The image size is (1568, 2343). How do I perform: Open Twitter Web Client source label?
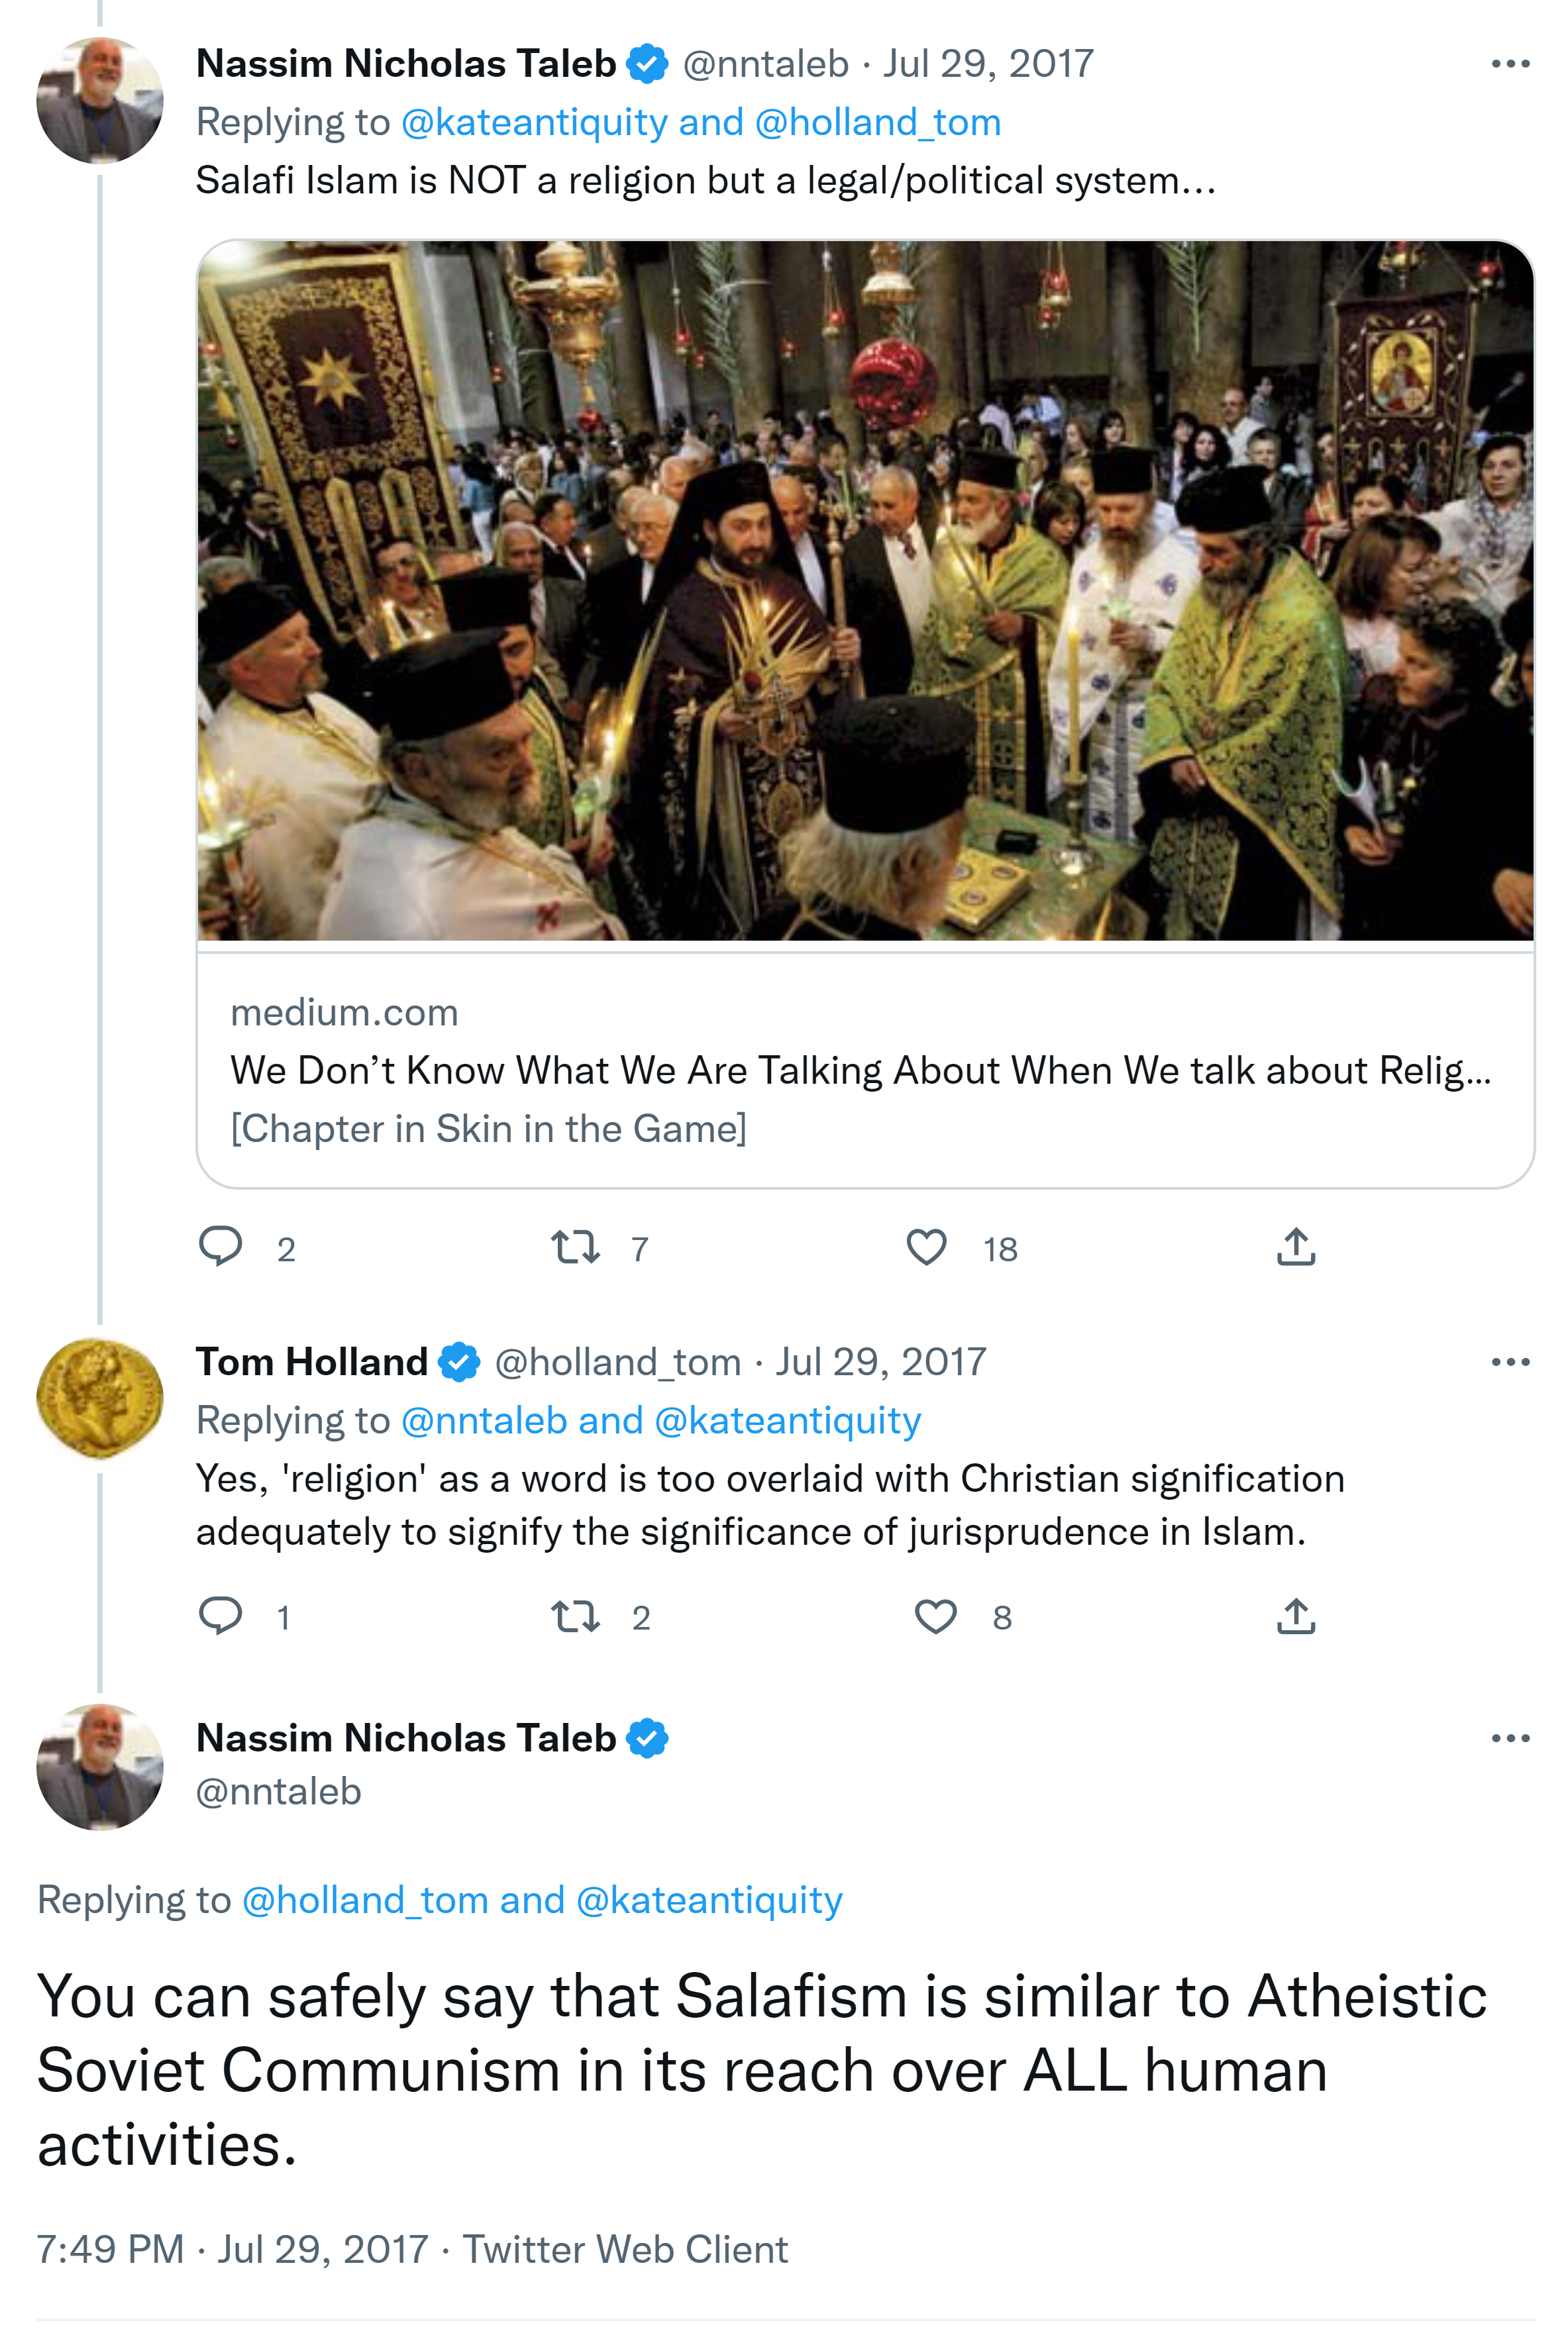[x=625, y=2249]
